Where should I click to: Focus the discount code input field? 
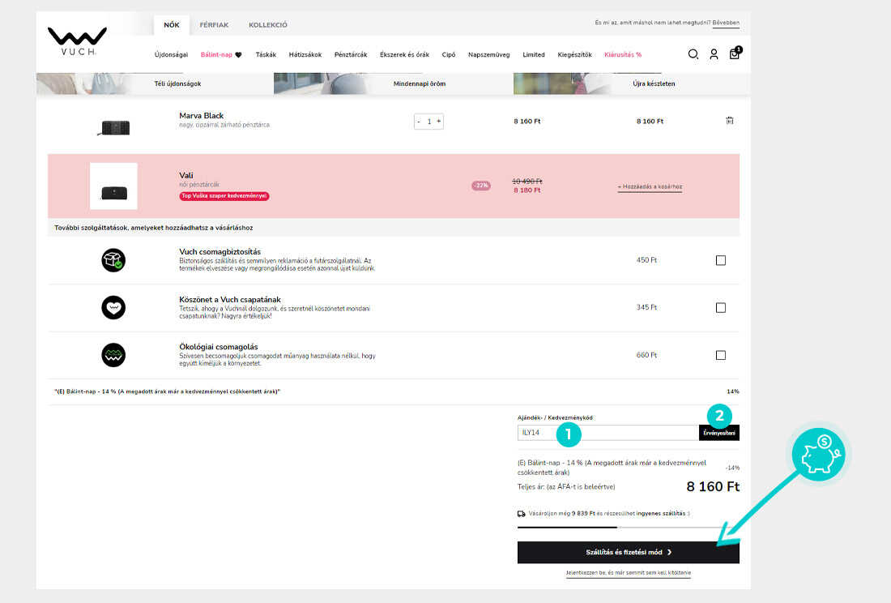click(x=607, y=433)
